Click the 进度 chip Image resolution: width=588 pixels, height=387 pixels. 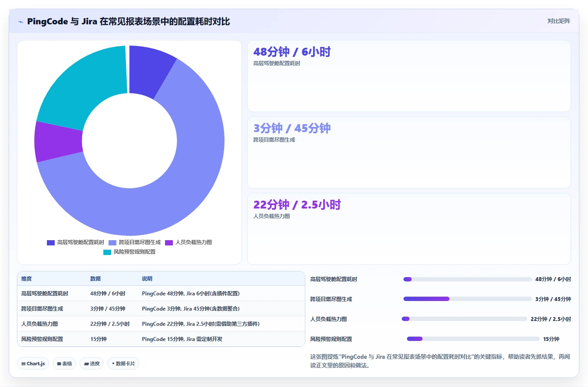point(92,364)
